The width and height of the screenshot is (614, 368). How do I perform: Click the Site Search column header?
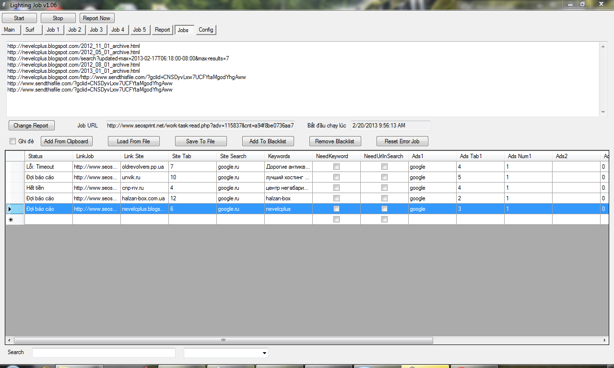pyautogui.click(x=240, y=156)
